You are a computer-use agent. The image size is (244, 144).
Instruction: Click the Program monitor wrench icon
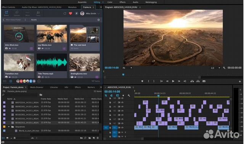224,68
